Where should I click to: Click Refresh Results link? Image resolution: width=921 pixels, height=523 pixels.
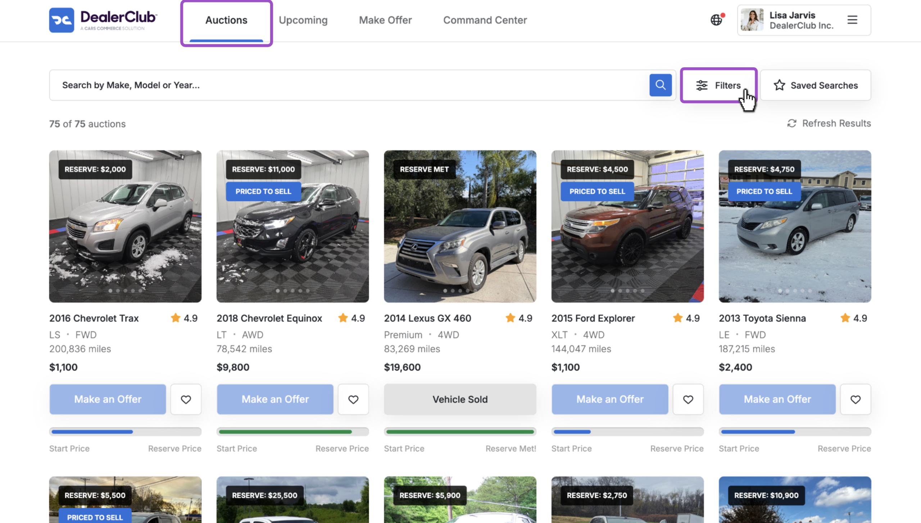829,123
